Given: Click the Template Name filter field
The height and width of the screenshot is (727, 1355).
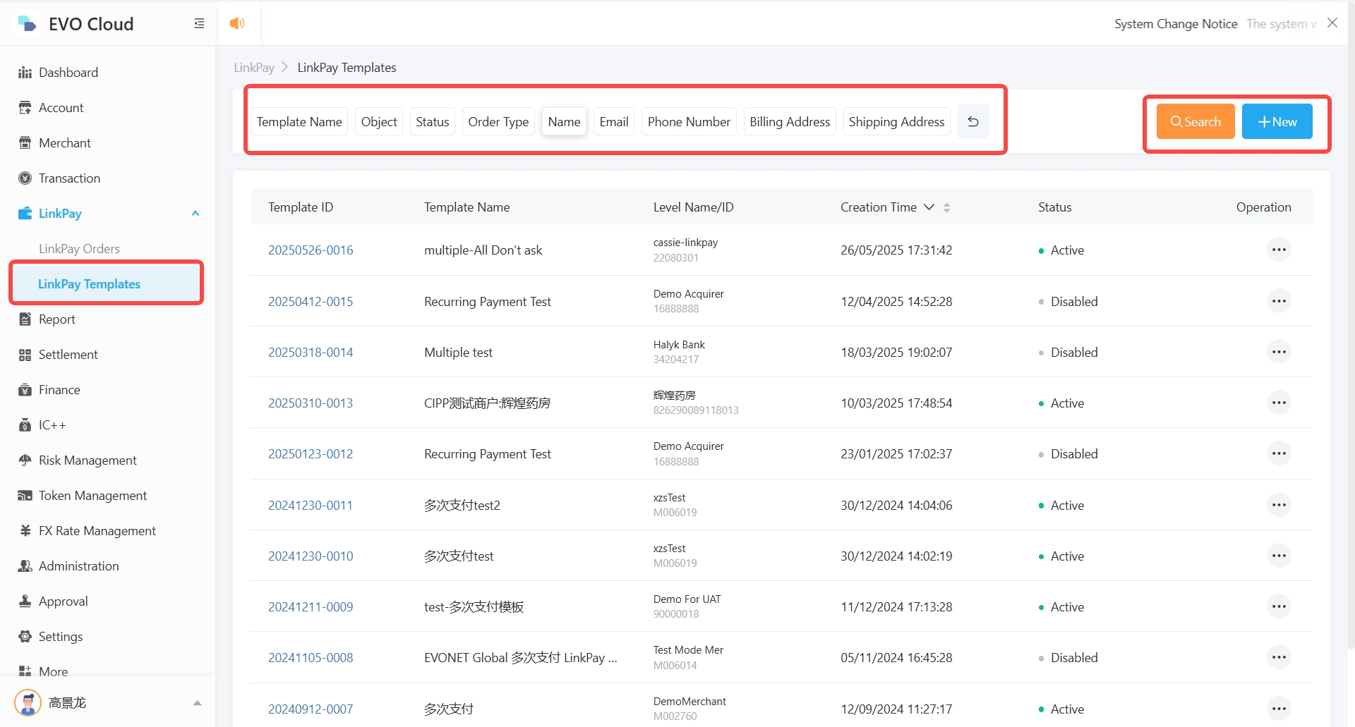Looking at the screenshot, I should click(299, 122).
